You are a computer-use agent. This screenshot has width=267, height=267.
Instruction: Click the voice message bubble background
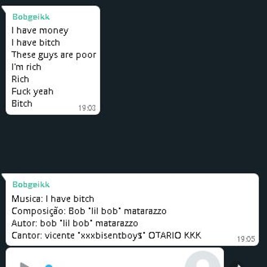(x=116, y=258)
